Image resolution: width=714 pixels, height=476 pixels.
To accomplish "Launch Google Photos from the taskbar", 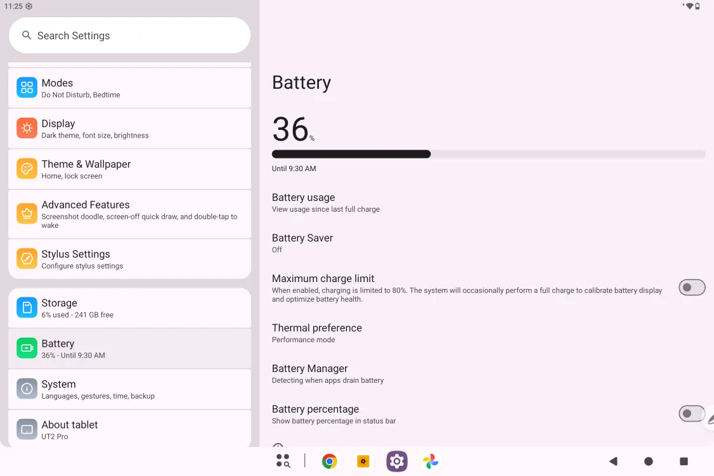I will [x=431, y=461].
